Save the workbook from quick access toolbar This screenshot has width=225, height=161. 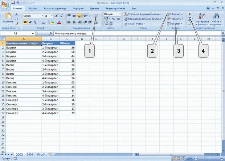click(x=13, y=3)
